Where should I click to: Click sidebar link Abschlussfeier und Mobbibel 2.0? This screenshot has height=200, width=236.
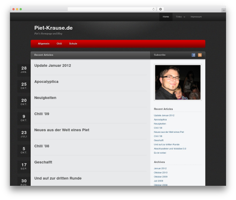(x=170, y=148)
